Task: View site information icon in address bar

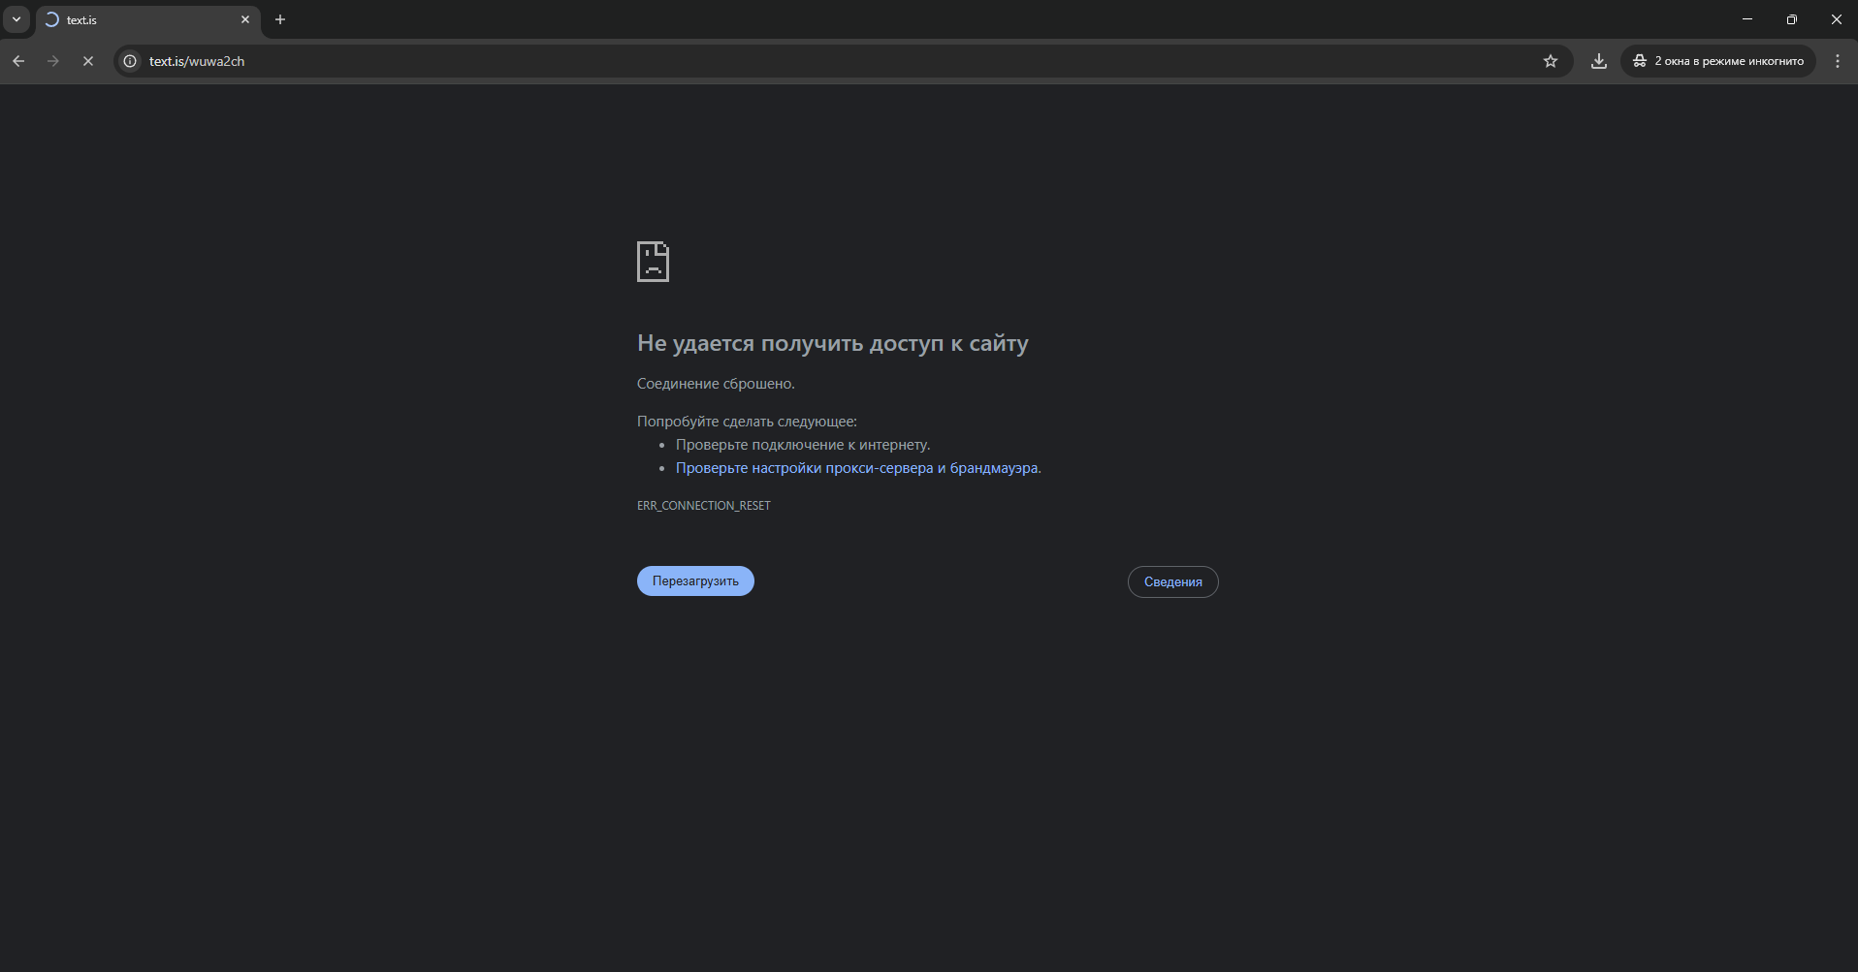Action: click(x=130, y=61)
